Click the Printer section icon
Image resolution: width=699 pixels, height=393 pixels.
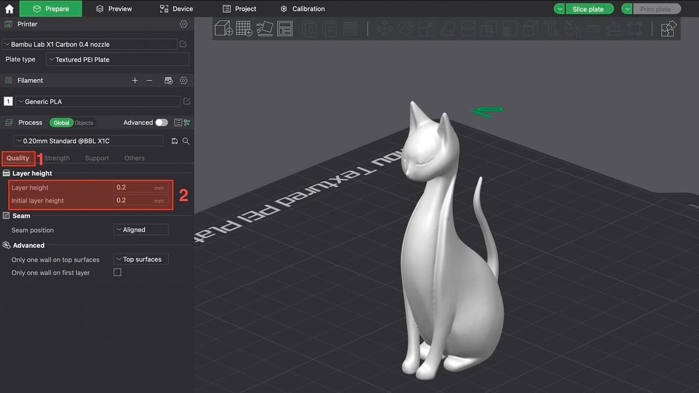point(8,24)
